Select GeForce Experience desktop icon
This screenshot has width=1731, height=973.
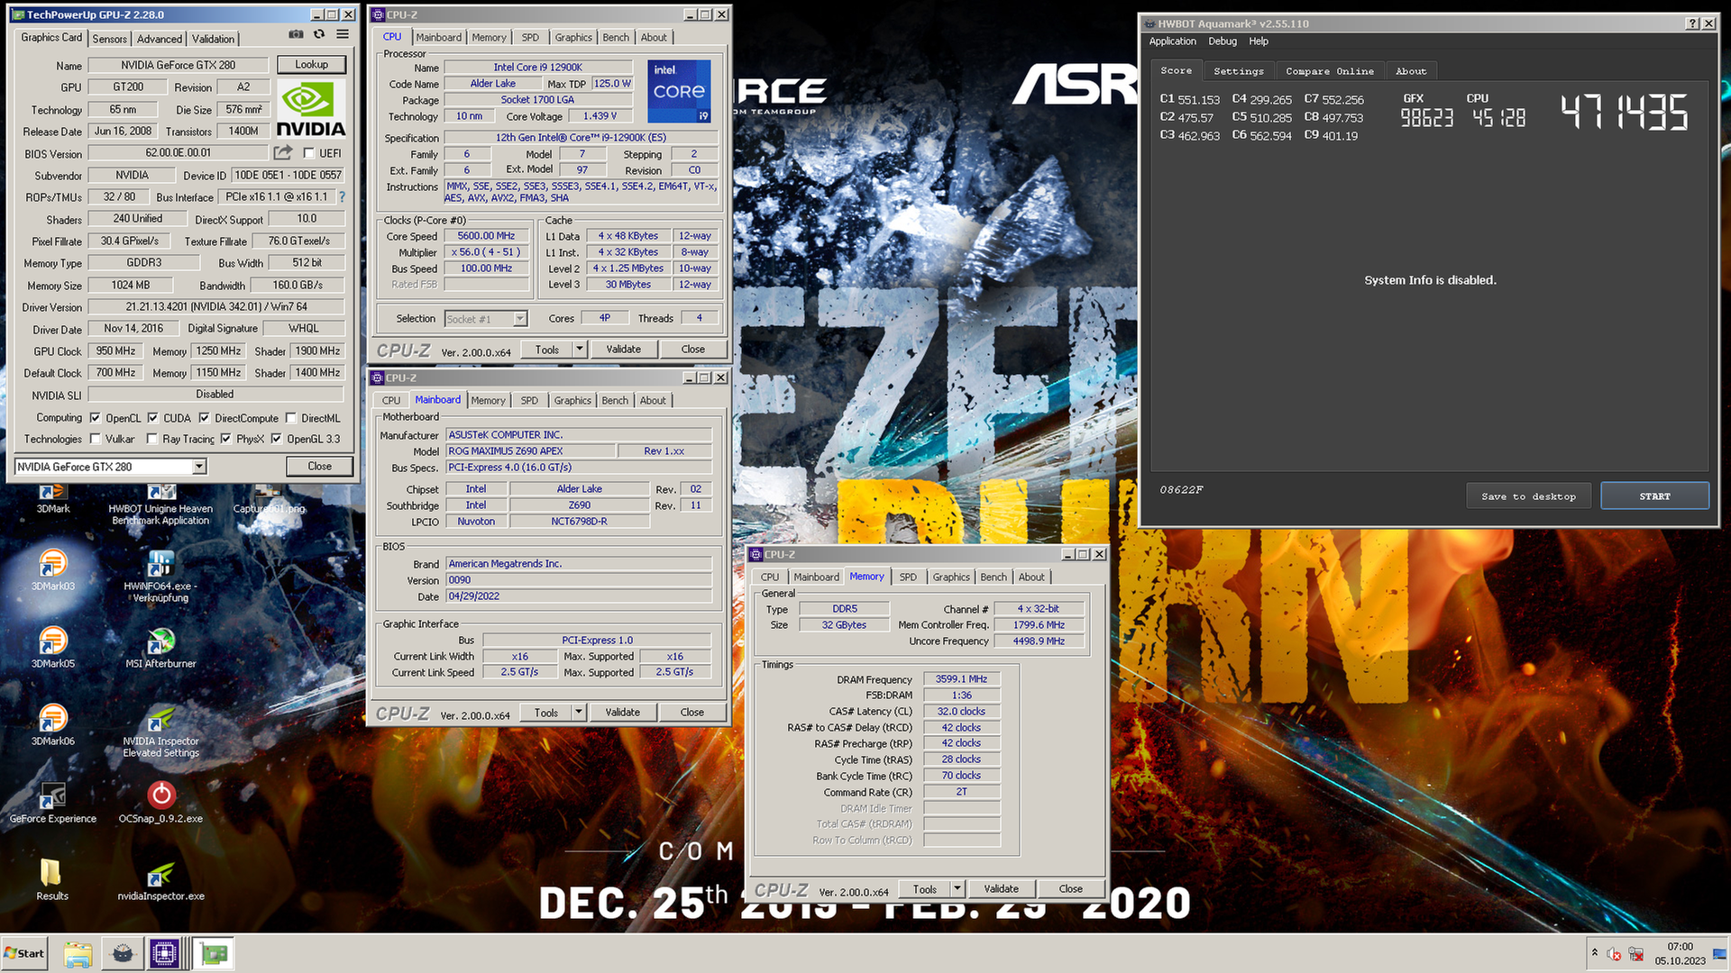pos(52,802)
